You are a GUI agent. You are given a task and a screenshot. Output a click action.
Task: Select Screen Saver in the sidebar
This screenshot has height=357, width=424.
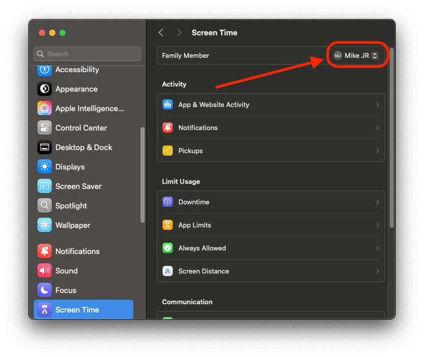[84, 186]
